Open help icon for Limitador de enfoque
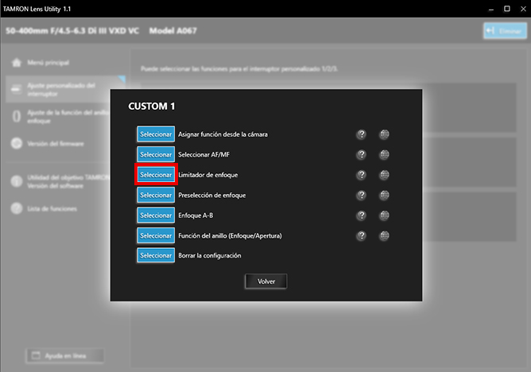The height and width of the screenshot is (372, 531). (x=362, y=175)
